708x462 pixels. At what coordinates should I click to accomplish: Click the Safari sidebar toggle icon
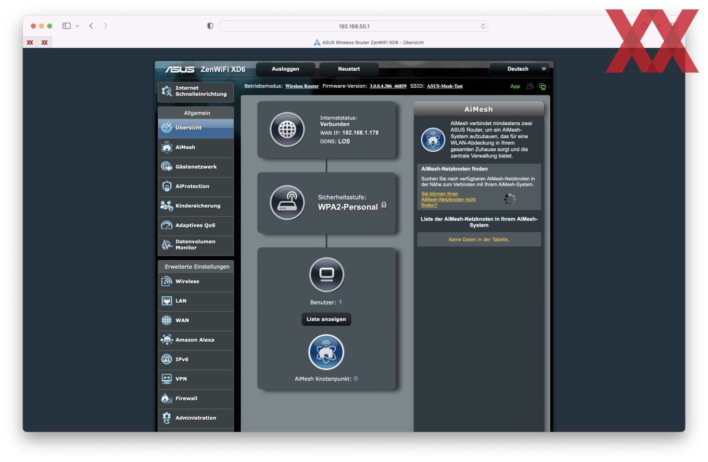click(x=67, y=26)
